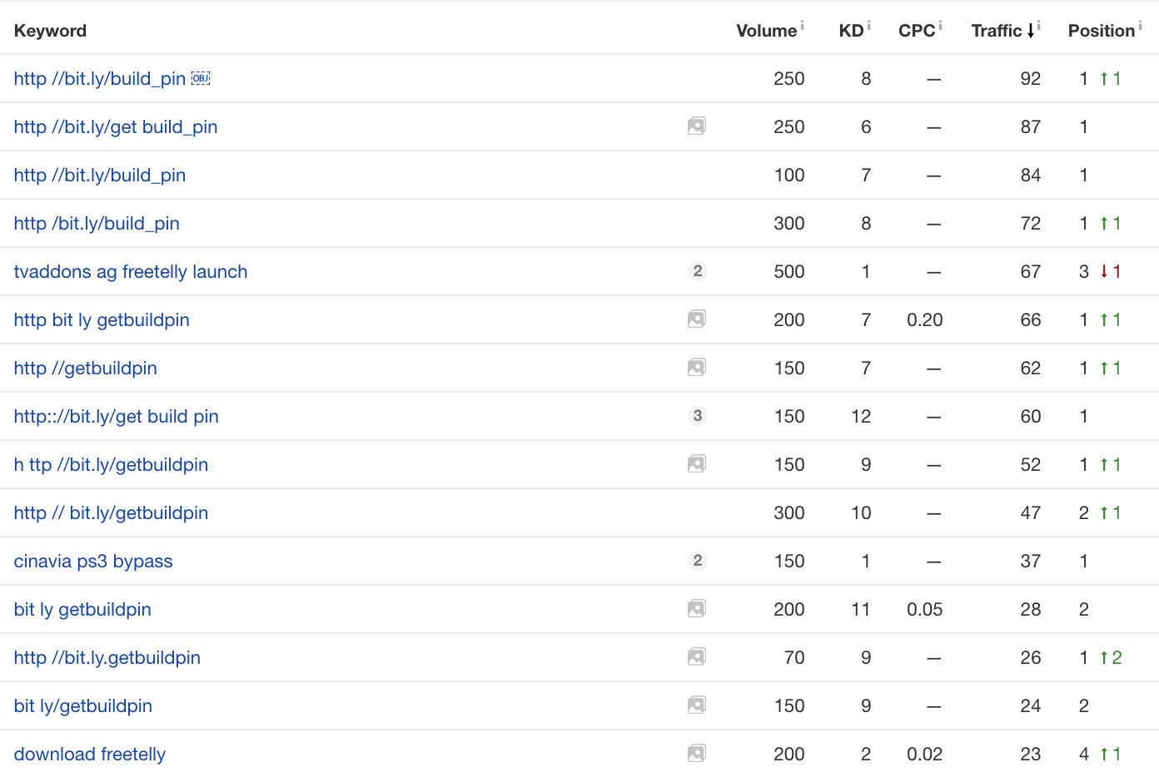
Task: Sort by the Position column header
Action: (x=1102, y=31)
